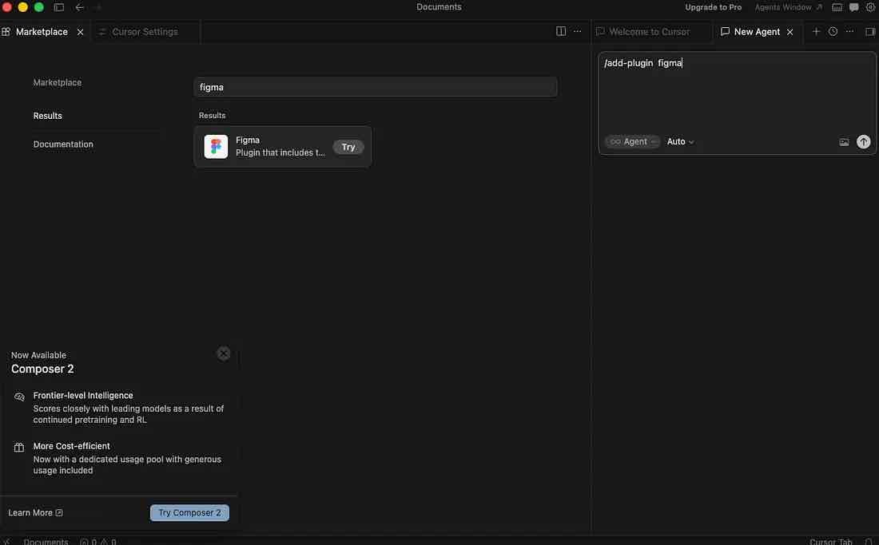
Task: Open editor more actions ellipsis menu
Action: click(578, 31)
